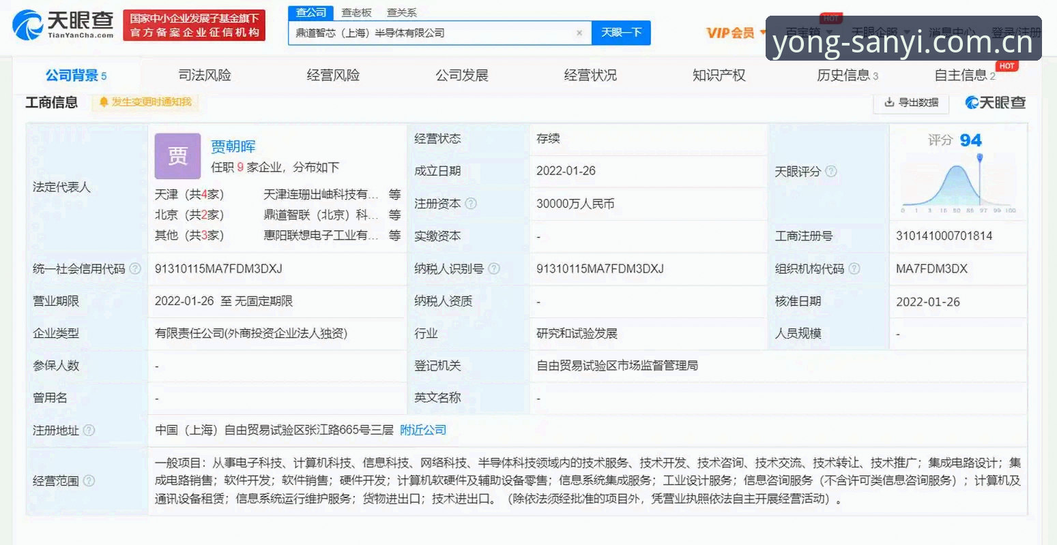Image resolution: width=1057 pixels, height=545 pixels.
Task: Click help icon next to 经营范围
Action: click(x=89, y=480)
